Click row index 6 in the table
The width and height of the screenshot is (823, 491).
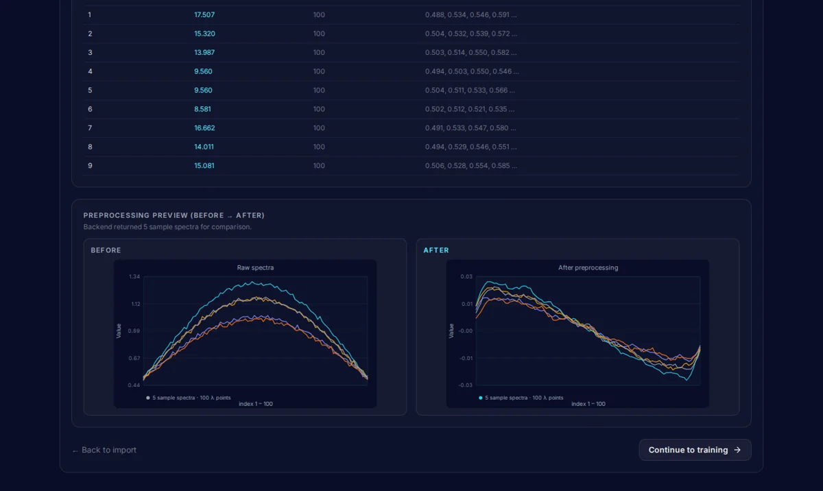click(90, 109)
